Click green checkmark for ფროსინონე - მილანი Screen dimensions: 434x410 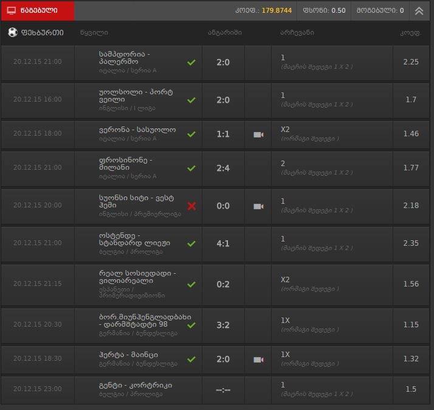pos(191,168)
